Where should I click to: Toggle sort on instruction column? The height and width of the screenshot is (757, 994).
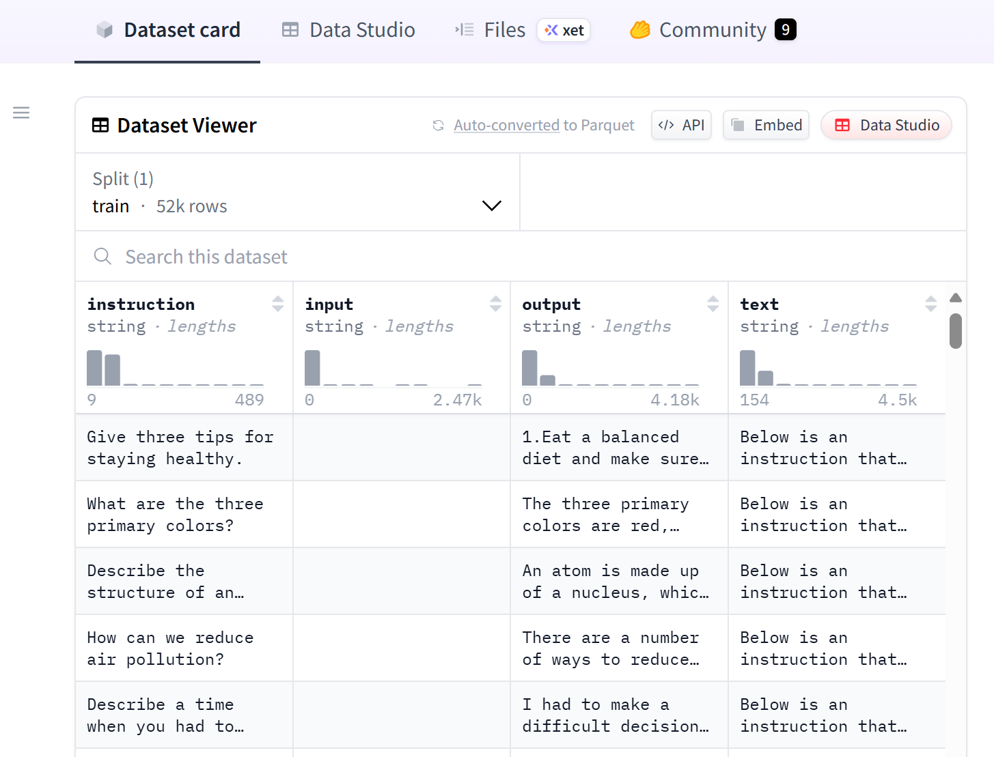277,304
